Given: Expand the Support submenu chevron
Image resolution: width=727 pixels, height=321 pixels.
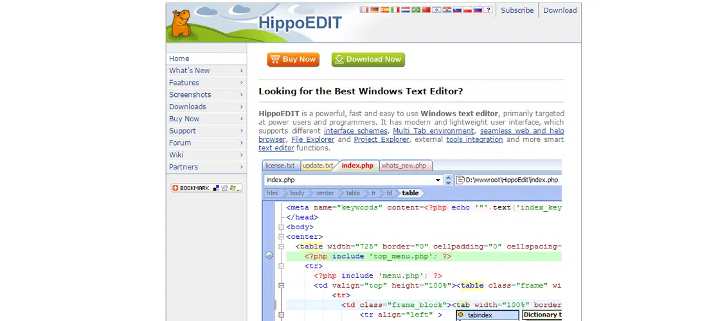Looking at the screenshot, I should pos(242,131).
